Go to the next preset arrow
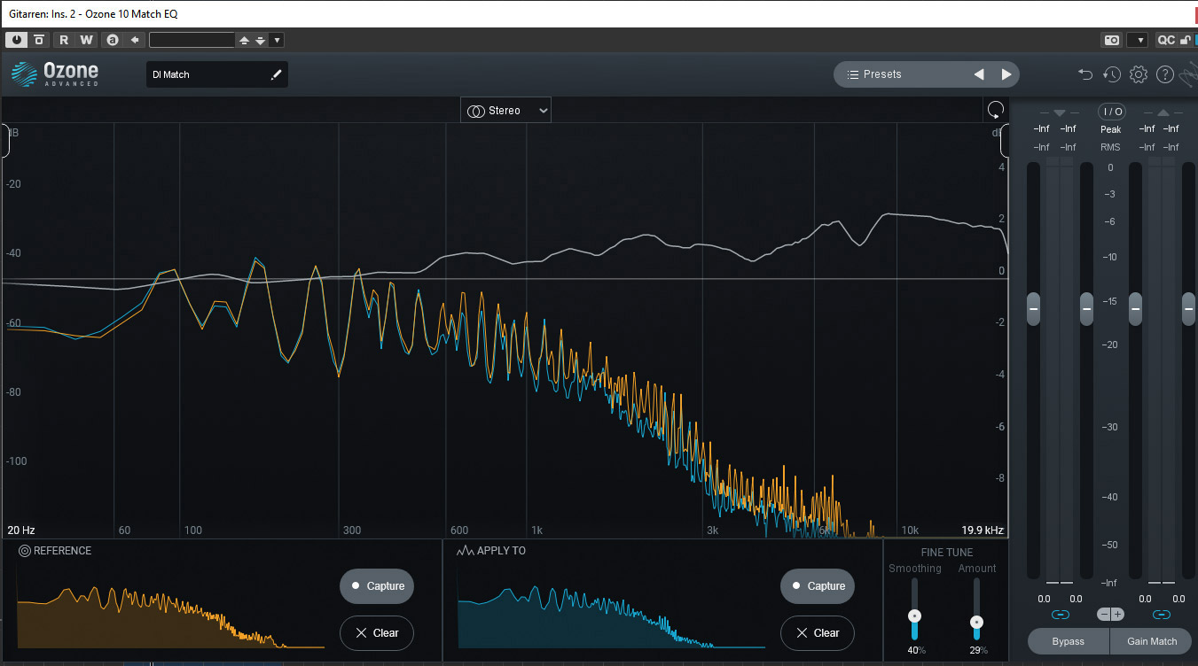Image resolution: width=1198 pixels, height=666 pixels. click(x=1006, y=74)
